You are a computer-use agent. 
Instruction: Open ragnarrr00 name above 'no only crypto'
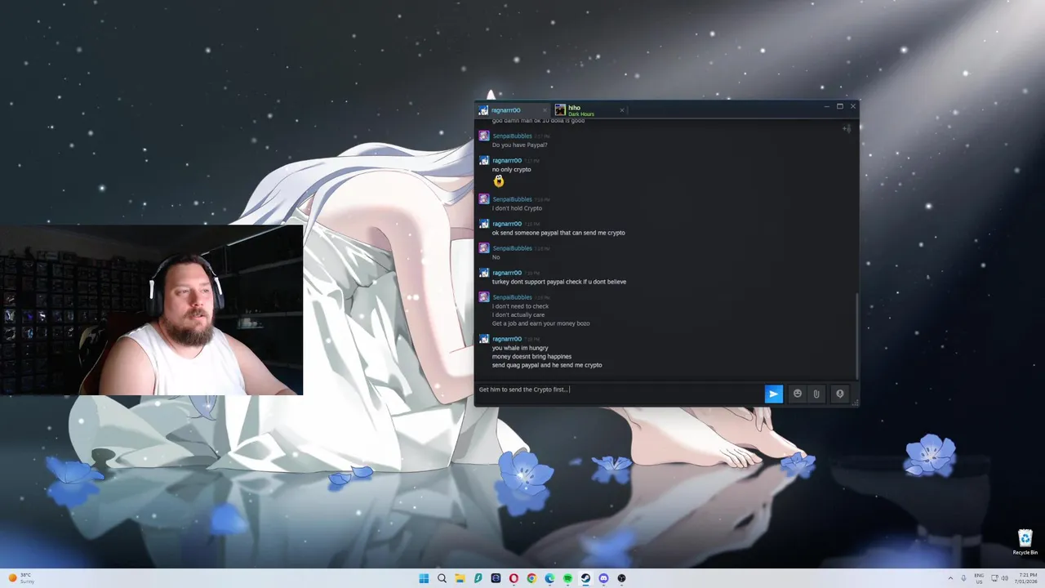[x=506, y=160]
